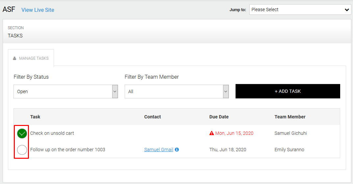Switch to the Manage Tasks tab
Screen dimensions: 353x184
point(31,58)
